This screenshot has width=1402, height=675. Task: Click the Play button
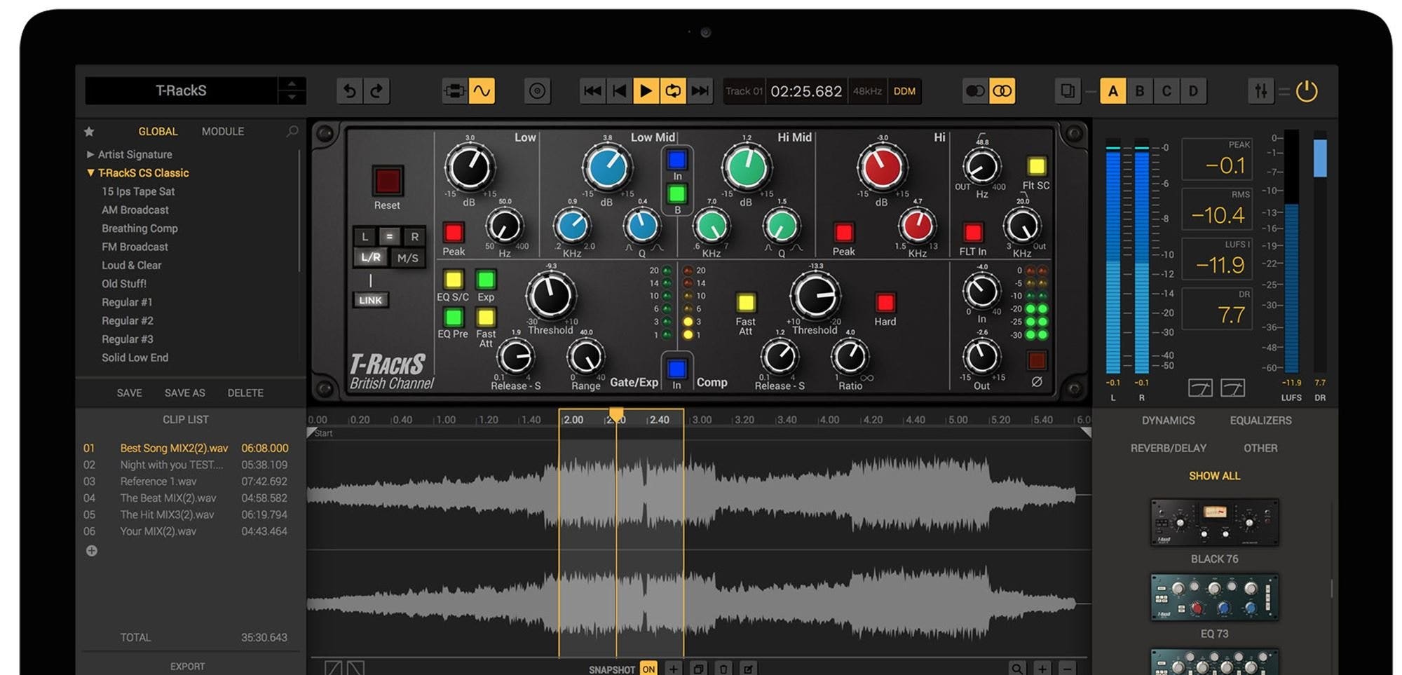(x=646, y=91)
